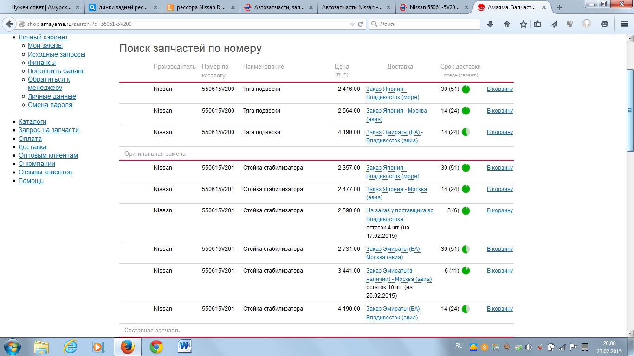This screenshot has width=634, height=356.
Task: Open the Пополнить баланс link
Action: click(56, 71)
